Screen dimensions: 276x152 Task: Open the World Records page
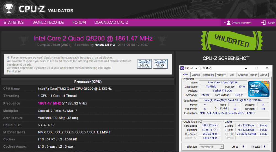coord(48,23)
